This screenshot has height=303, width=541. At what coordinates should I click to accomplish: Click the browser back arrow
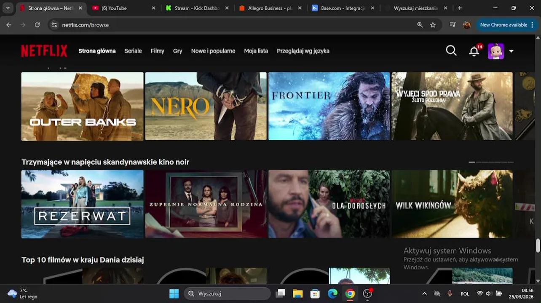[9, 25]
